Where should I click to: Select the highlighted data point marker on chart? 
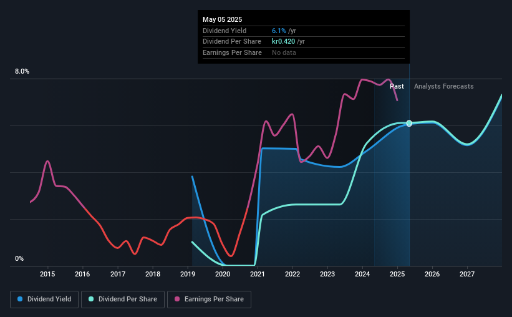pos(409,123)
